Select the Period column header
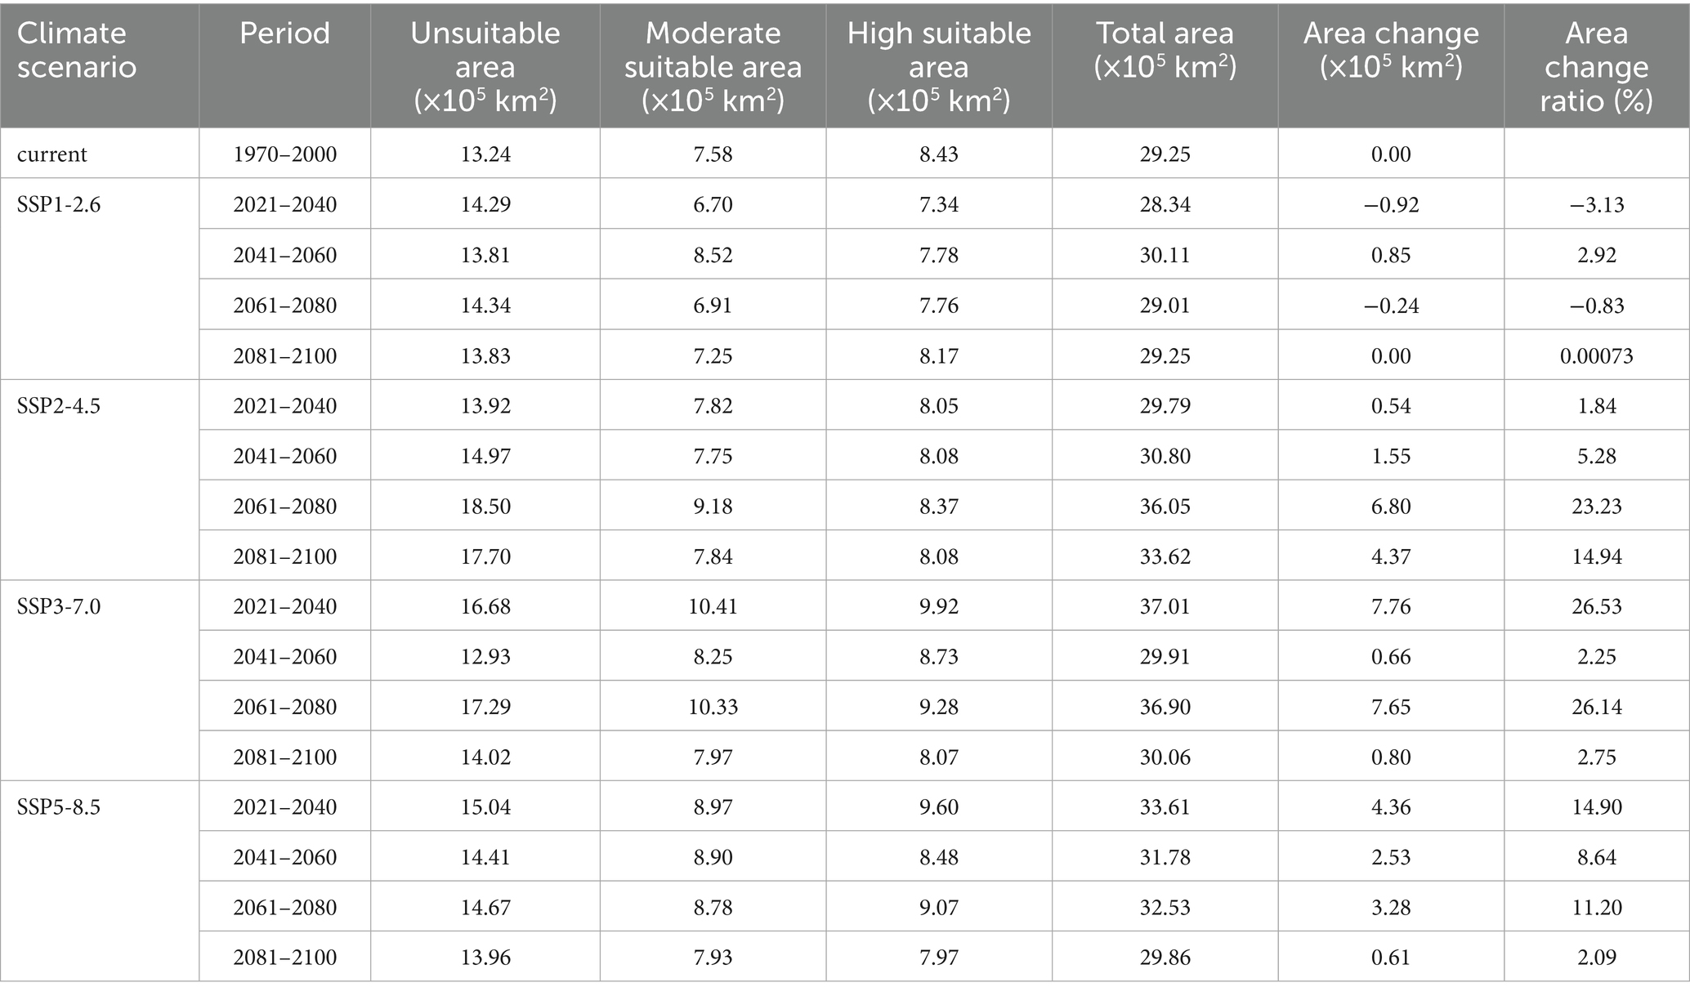Image resolution: width=1690 pixels, height=996 pixels. (x=284, y=33)
